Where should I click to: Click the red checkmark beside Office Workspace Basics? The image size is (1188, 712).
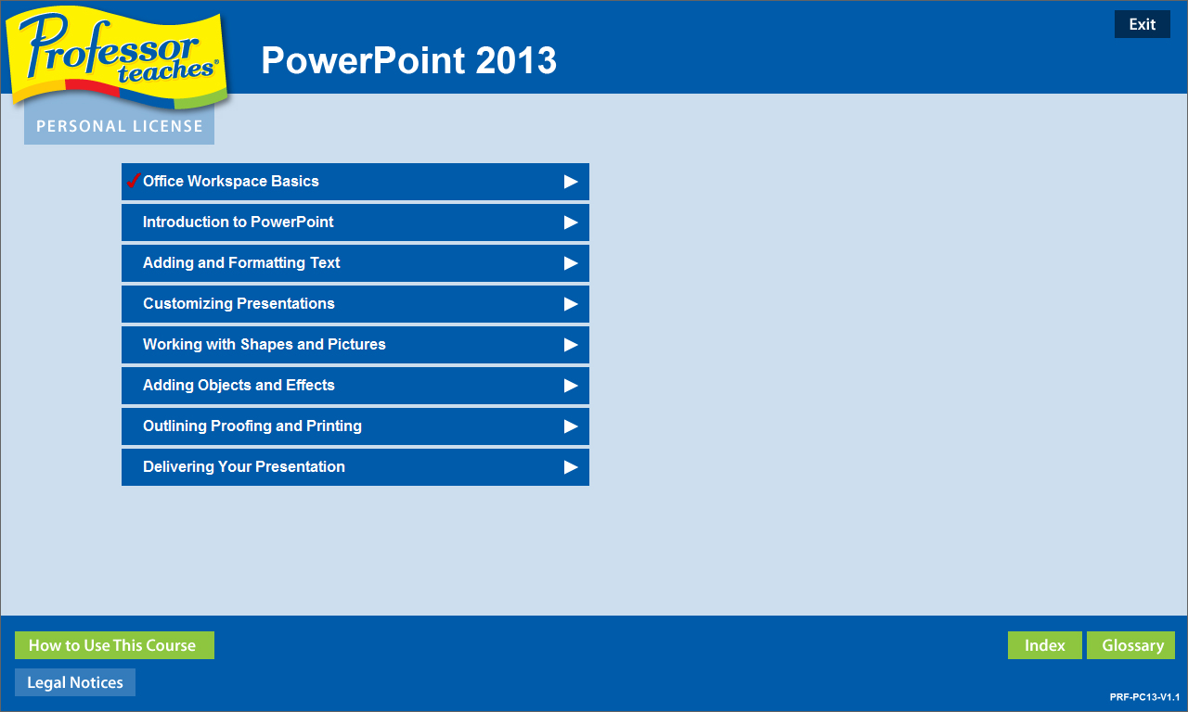134,180
